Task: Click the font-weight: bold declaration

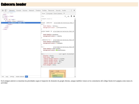Action: (x=50, y=65)
